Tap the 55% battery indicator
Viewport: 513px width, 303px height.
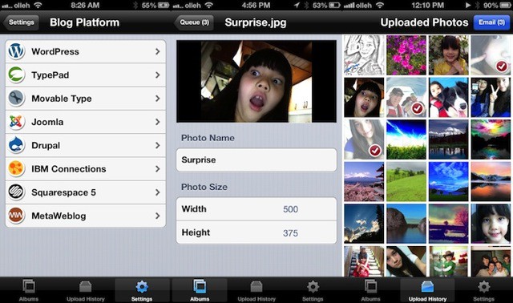coord(156,6)
